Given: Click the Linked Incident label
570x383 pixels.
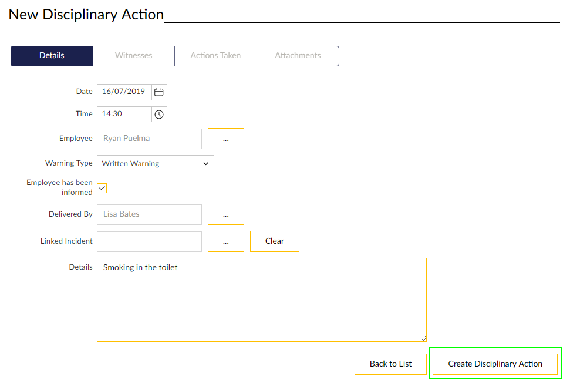Looking at the screenshot, I should pos(66,241).
